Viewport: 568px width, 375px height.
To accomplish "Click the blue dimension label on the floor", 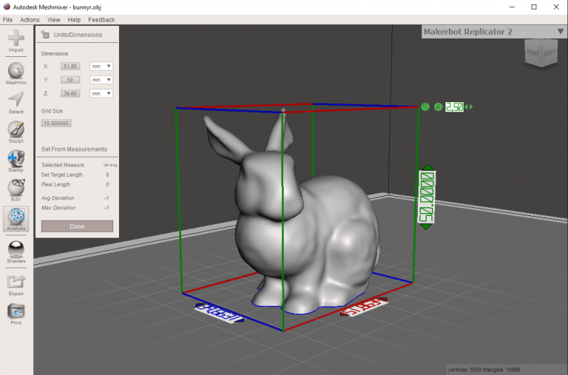I will coord(219,313).
